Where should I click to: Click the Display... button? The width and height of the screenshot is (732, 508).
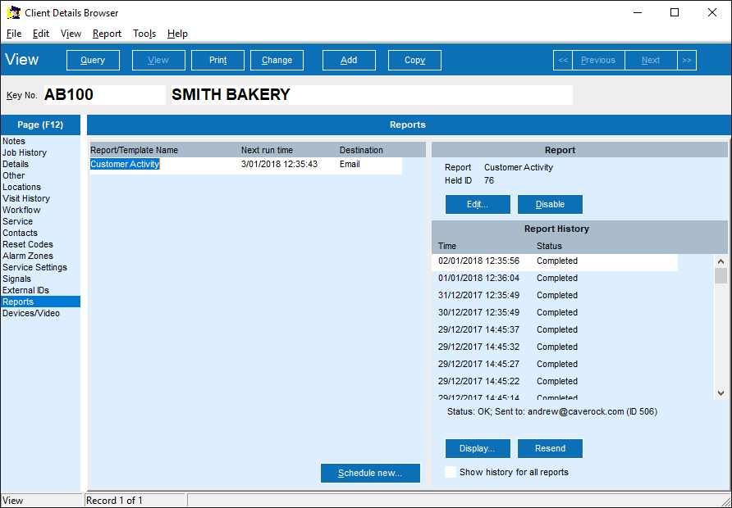pyautogui.click(x=478, y=449)
